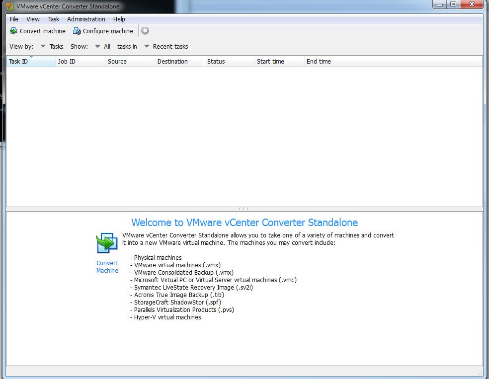Screen dimensions: 489x379
Task: Click 'Symantec LiveState Recovery Image' entry
Action: coord(191,288)
